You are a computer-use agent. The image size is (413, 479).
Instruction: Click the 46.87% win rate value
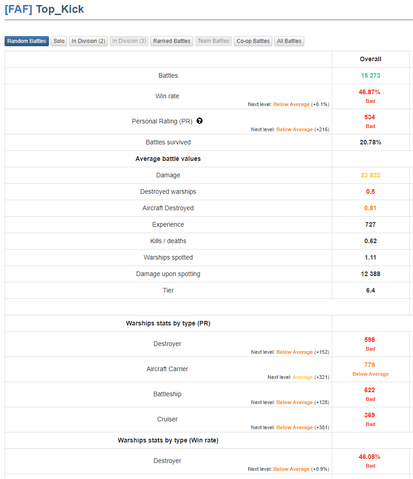(x=369, y=92)
